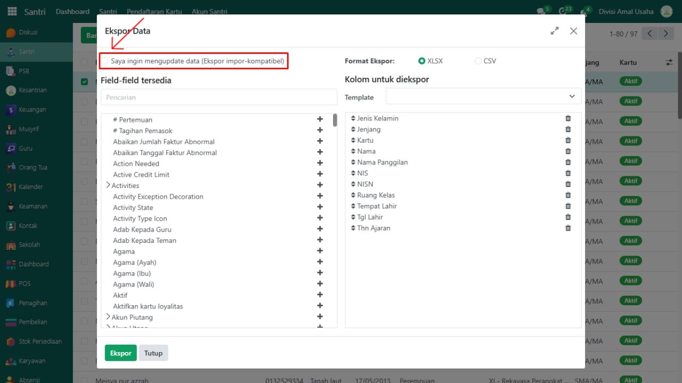
Task: Add the Agama field using plus icon
Action: [320, 251]
